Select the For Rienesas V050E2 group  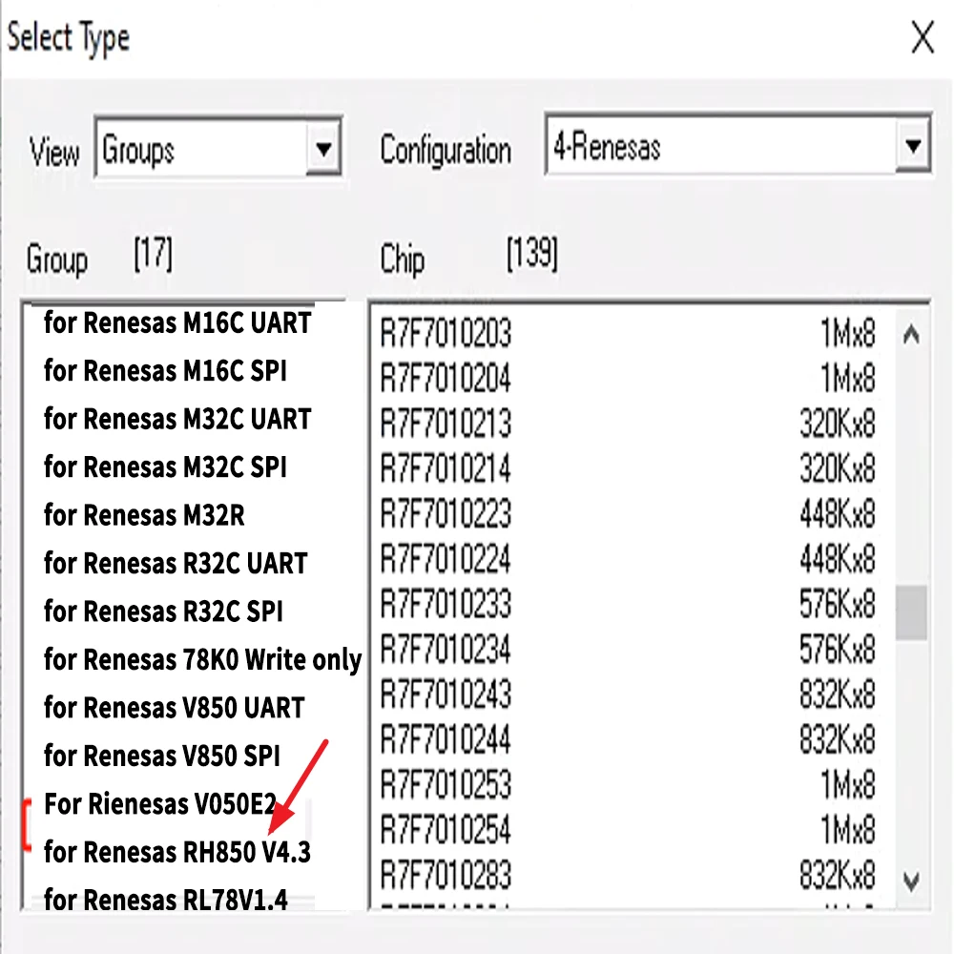point(160,804)
